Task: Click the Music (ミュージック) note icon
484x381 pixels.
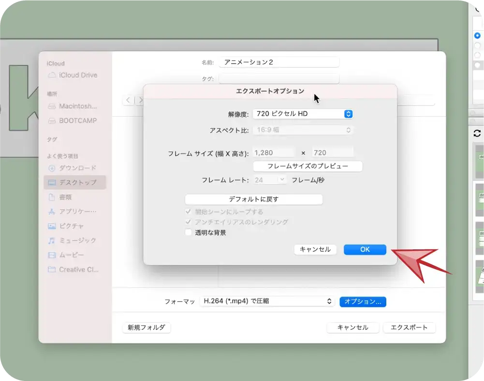Action: [52, 240]
